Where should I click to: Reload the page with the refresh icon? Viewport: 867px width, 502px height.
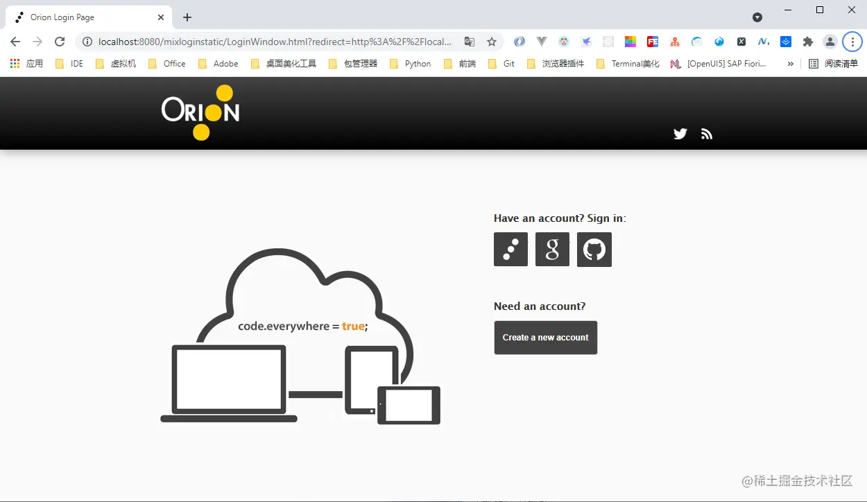click(x=60, y=42)
